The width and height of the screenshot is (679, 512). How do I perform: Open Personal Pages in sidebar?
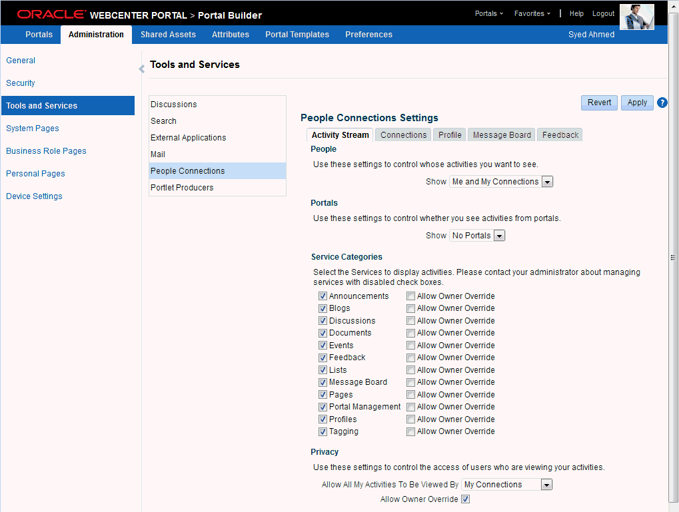pos(35,174)
